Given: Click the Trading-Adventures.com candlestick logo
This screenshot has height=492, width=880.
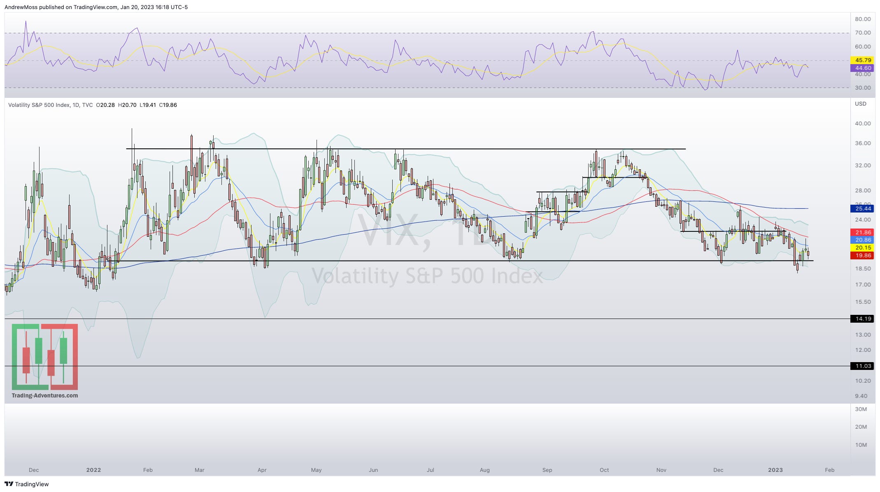Looking at the screenshot, I should (x=45, y=357).
